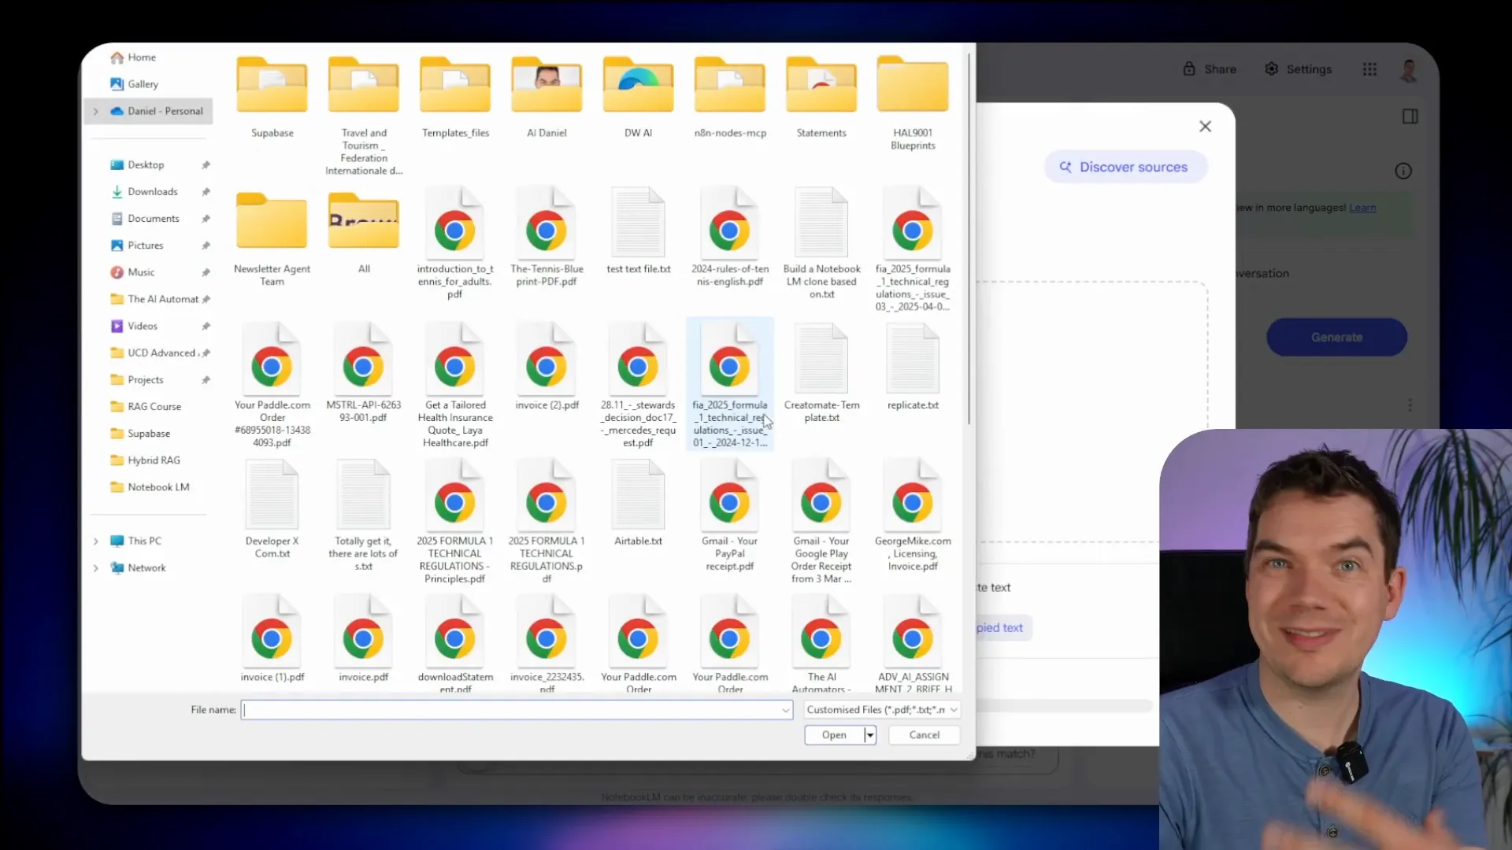Select invoice (2).pdf file
This screenshot has height=850, width=1512.
547,368
